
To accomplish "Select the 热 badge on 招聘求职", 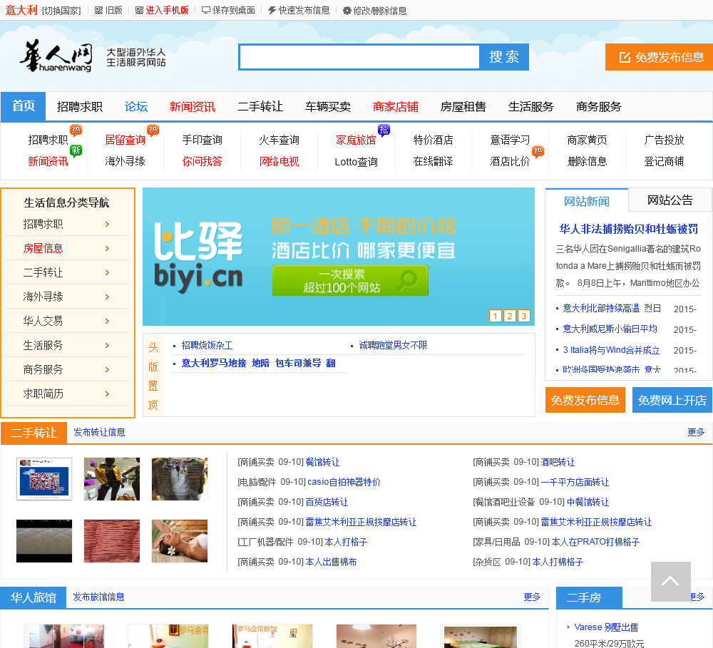I will pyautogui.click(x=76, y=130).
